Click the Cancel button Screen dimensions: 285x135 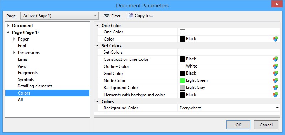pyautogui.click(x=266, y=125)
